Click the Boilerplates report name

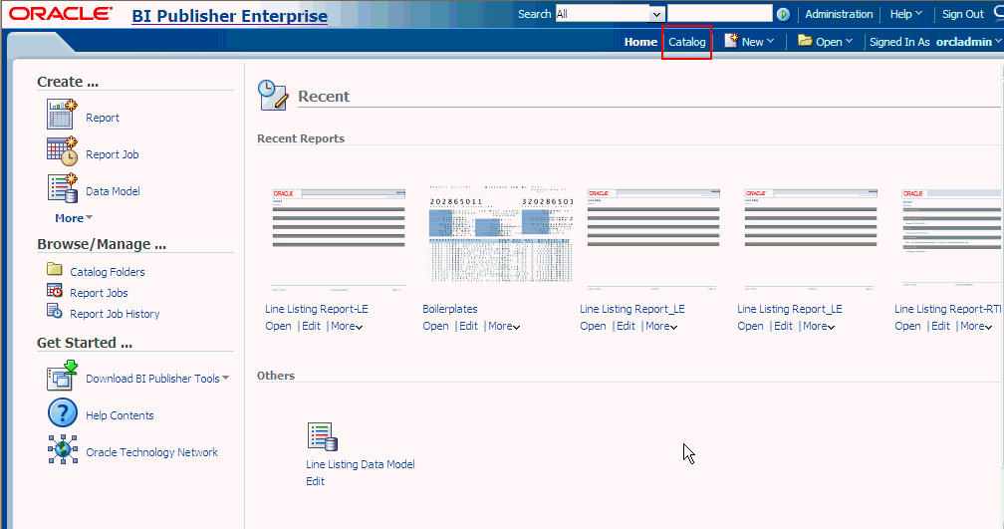(450, 309)
